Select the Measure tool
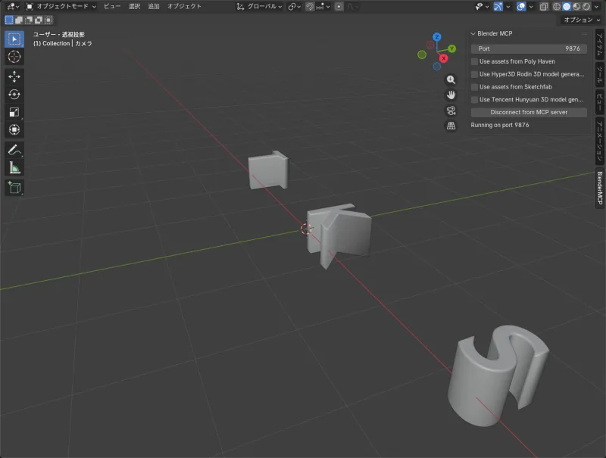Image resolution: width=606 pixels, height=458 pixels. click(x=14, y=167)
